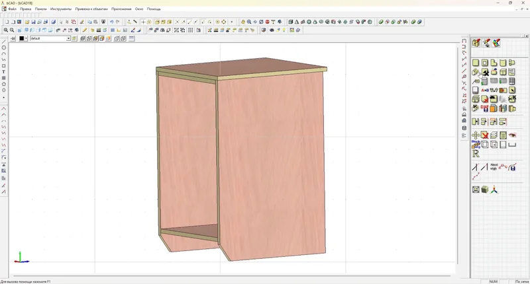Click the large R letter icon

(x=476, y=154)
